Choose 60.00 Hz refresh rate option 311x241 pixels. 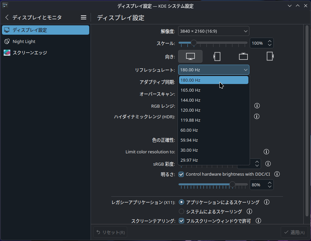tap(189, 130)
